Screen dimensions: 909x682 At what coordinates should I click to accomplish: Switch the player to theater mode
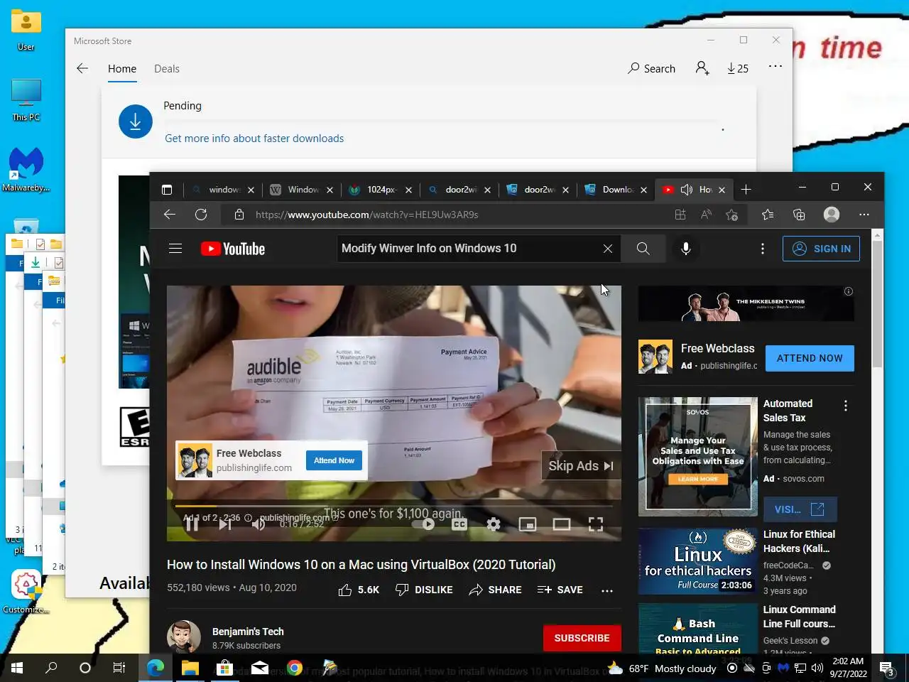pos(562,524)
